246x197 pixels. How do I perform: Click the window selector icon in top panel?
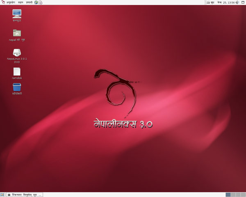click(x=243, y=2)
